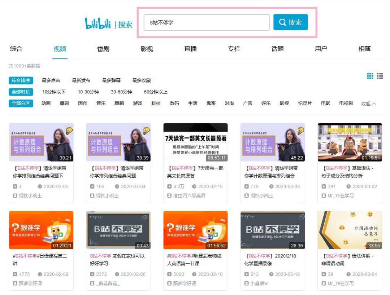Sort results by 最多点击

tap(51, 80)
